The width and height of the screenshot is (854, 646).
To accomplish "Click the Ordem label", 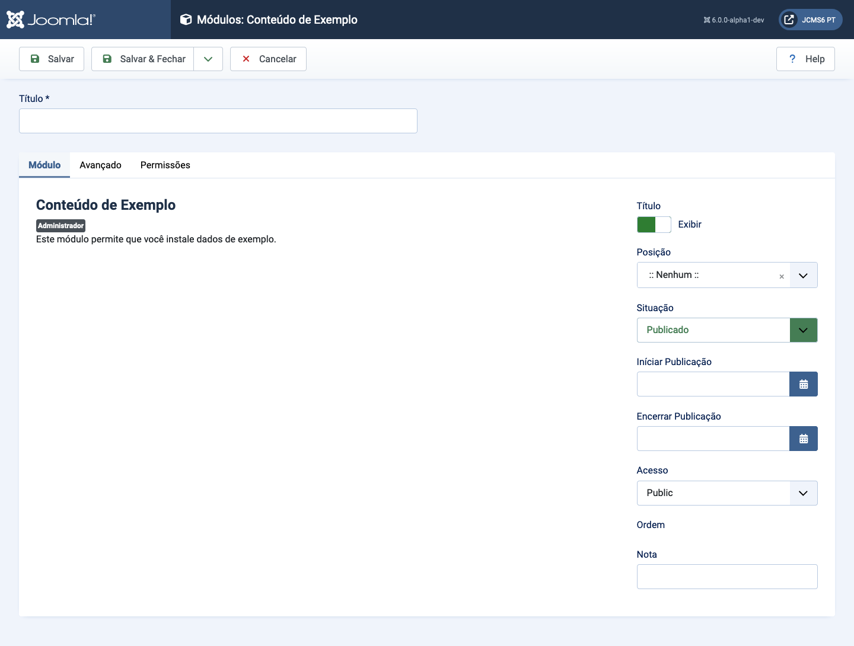I will pyautogui.click(x=651, y=525).
